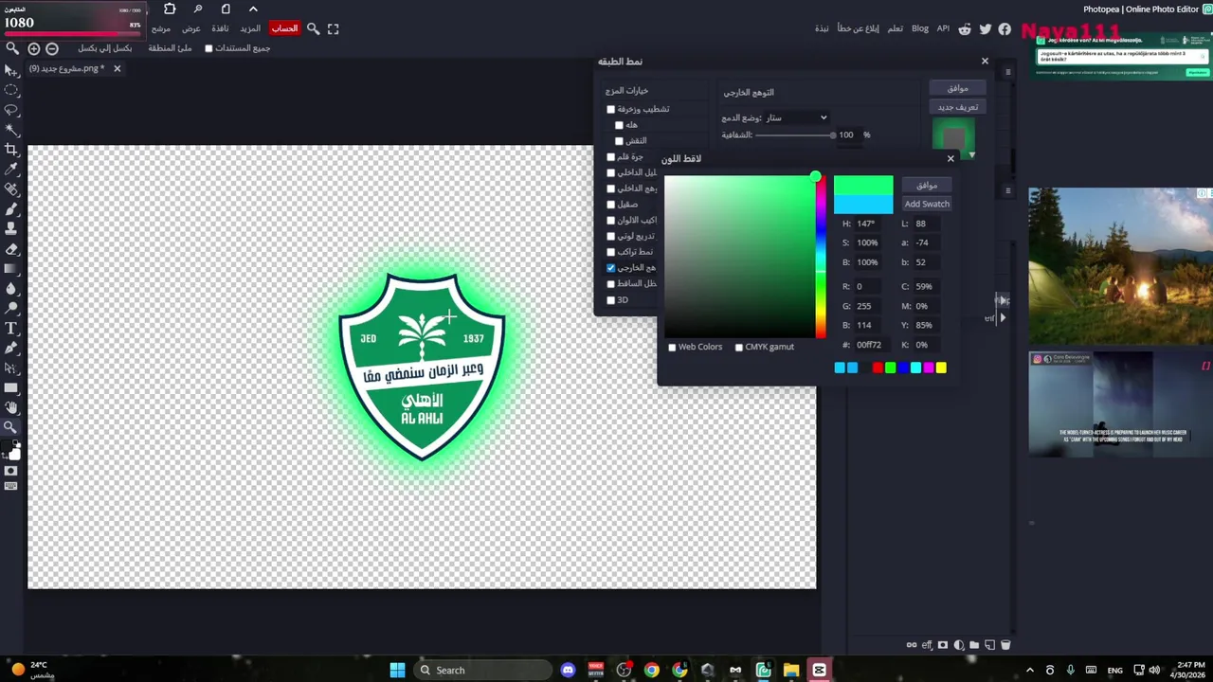Open search via magnifier in menu bar

pyautogui.click(x=313, y=28)
